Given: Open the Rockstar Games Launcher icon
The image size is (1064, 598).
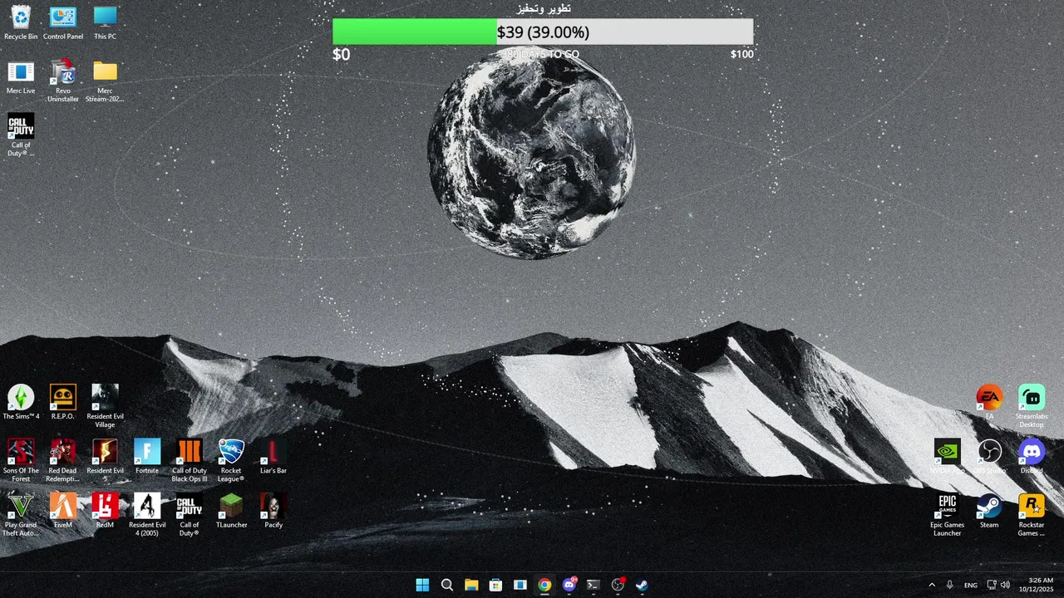Looking at the screenshot, I should tap(1032, 514).
